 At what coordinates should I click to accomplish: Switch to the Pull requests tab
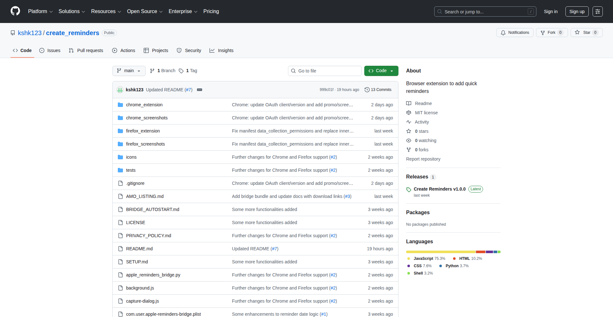click(86, 50)
